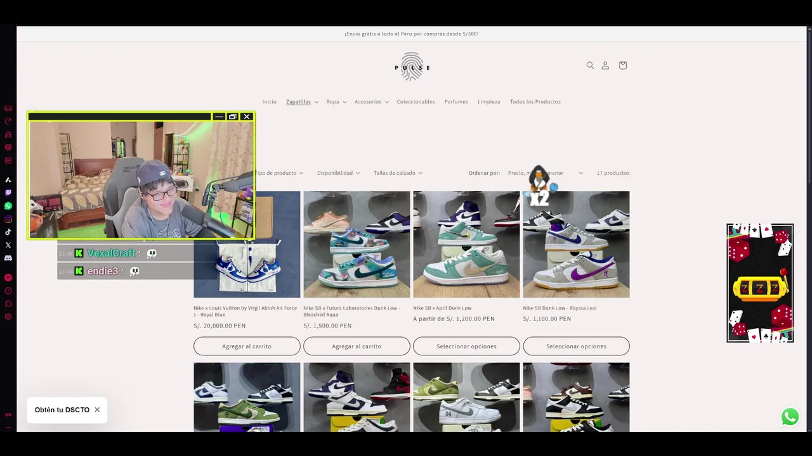This screenshot has width=812, height=456.
Task: Open the search magnifier icon in the header
Action: click(x=590, y=65)
